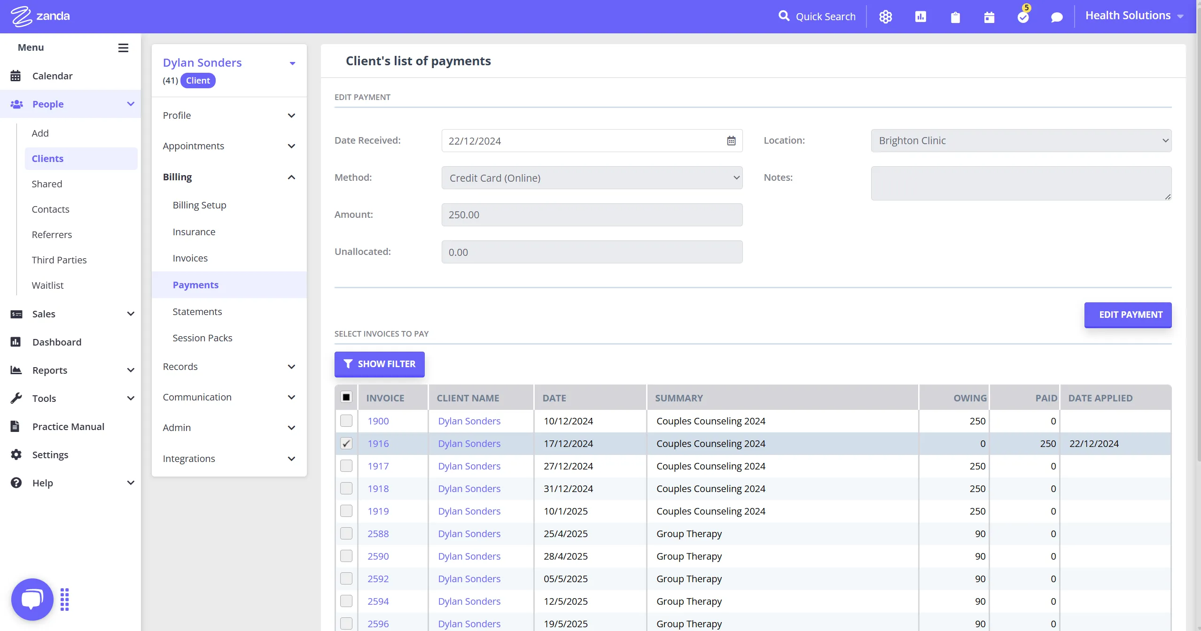1201x631 pixels.
Task: Open the chat bubble icon in top bar
Action: [1057, 17]
